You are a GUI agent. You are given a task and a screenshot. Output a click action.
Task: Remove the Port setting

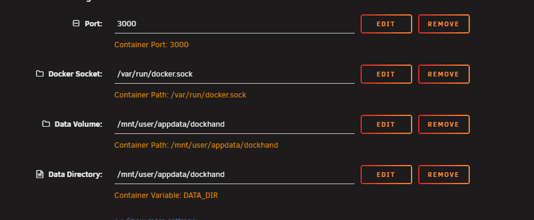[444, 24]
